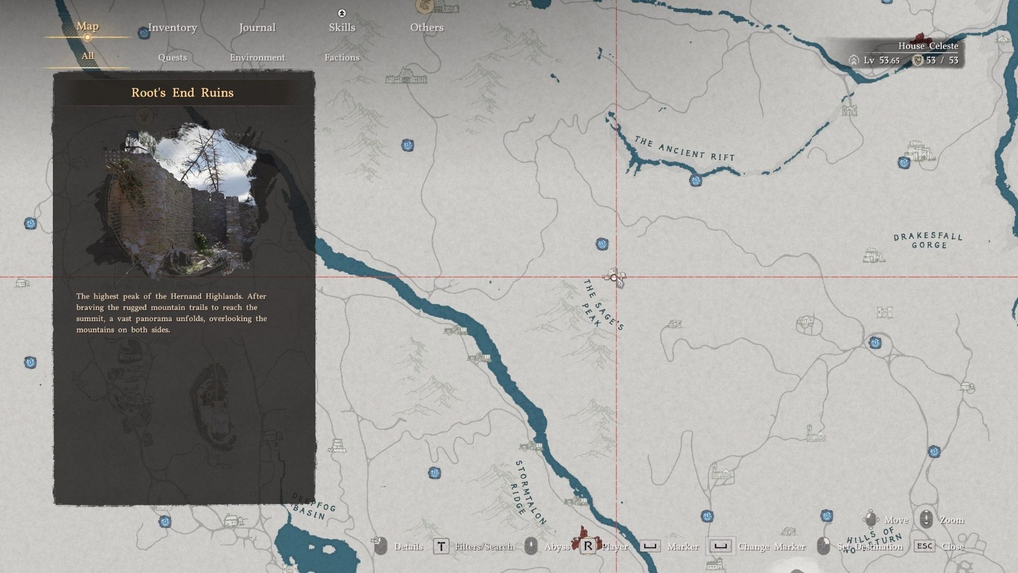Click the House Celeste text
1018x573 pixels.
[928, 46]
